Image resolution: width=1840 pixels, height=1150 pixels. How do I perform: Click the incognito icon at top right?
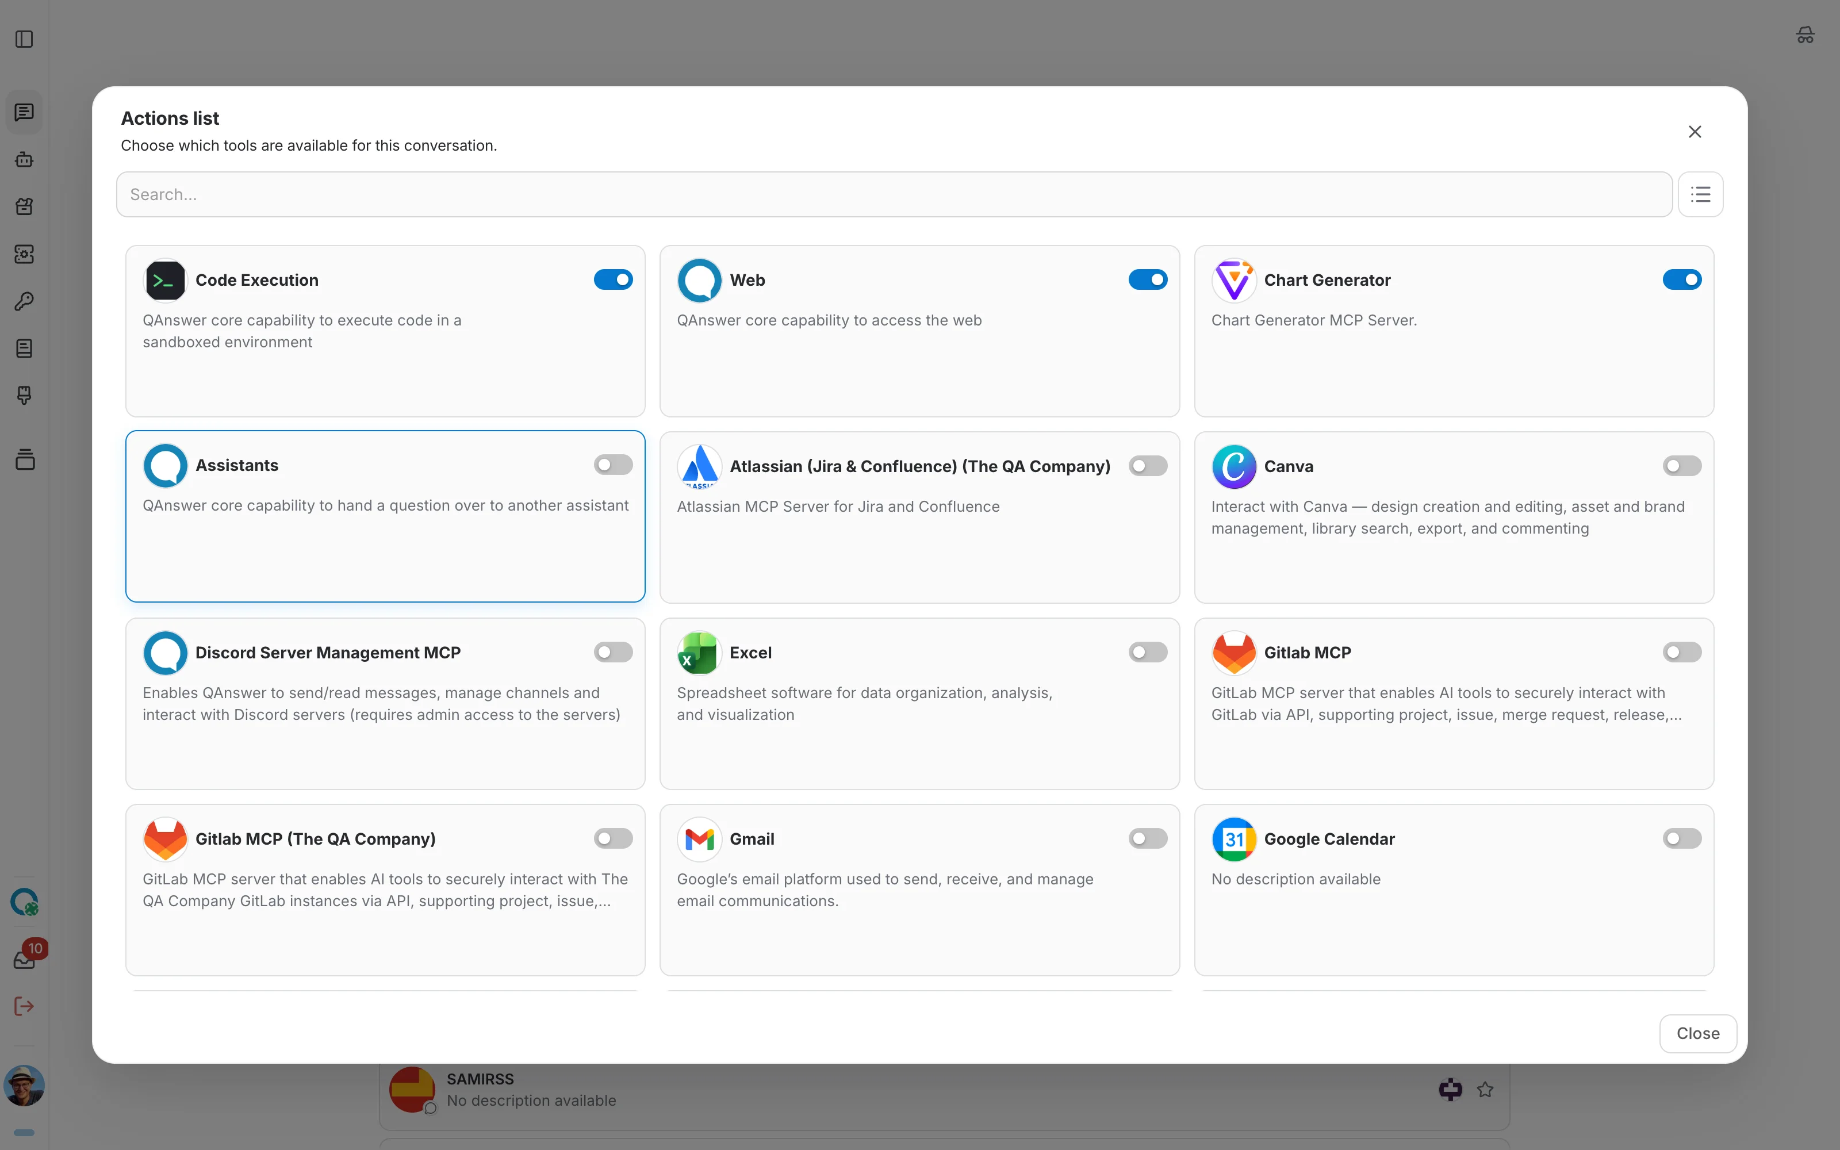click(x=1805, y=35)
